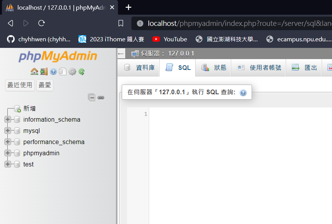Click the information_schema database icon
This screenshot has width=332, height=224.
tap(17, 119)
